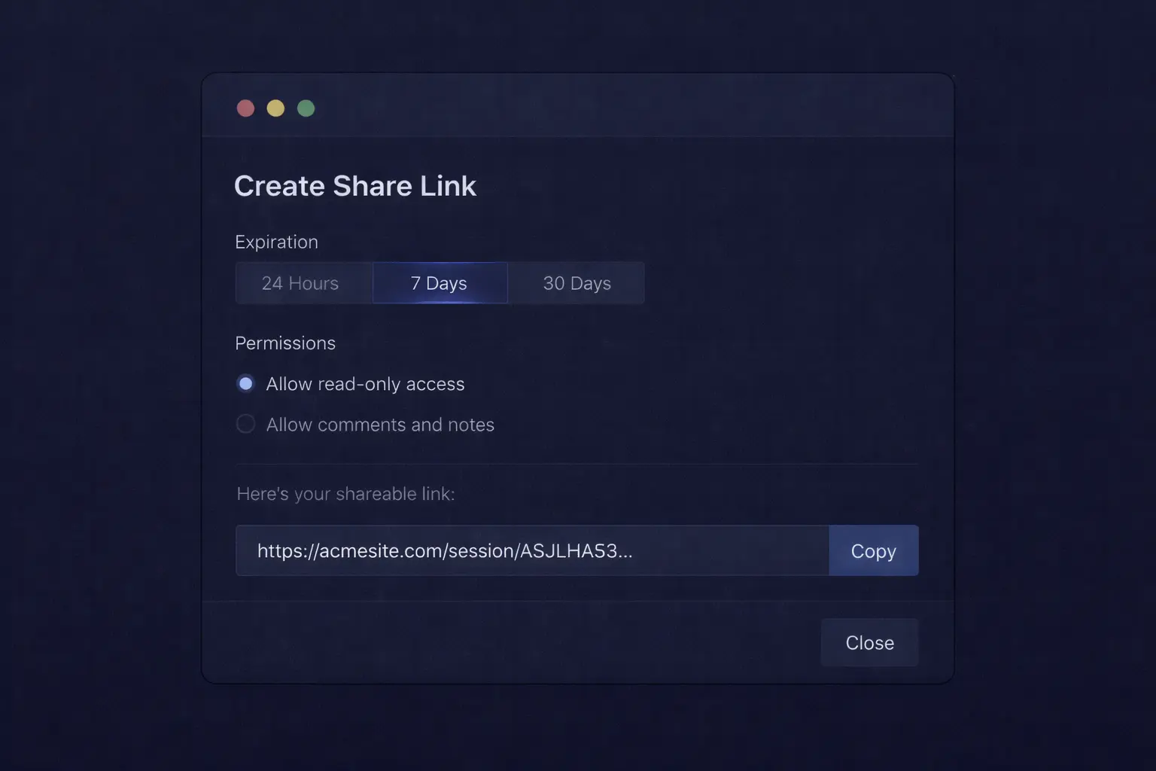Click the Close button
Screen dimensions: 1156x771
pyautogui.click(x=869, y=642)
